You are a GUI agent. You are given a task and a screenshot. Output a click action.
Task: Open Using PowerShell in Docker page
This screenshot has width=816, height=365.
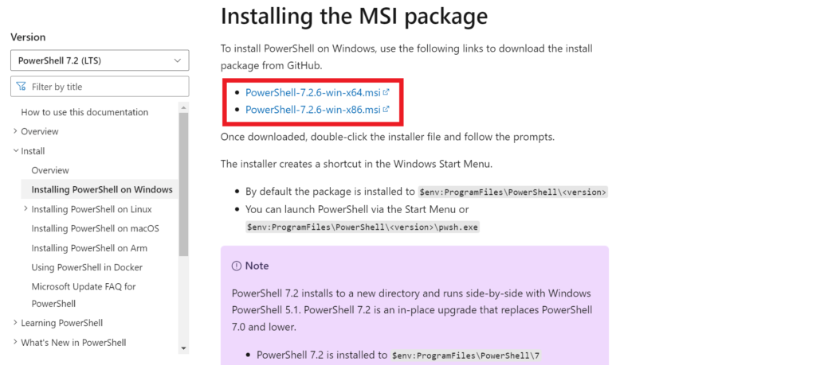point(87,267)
